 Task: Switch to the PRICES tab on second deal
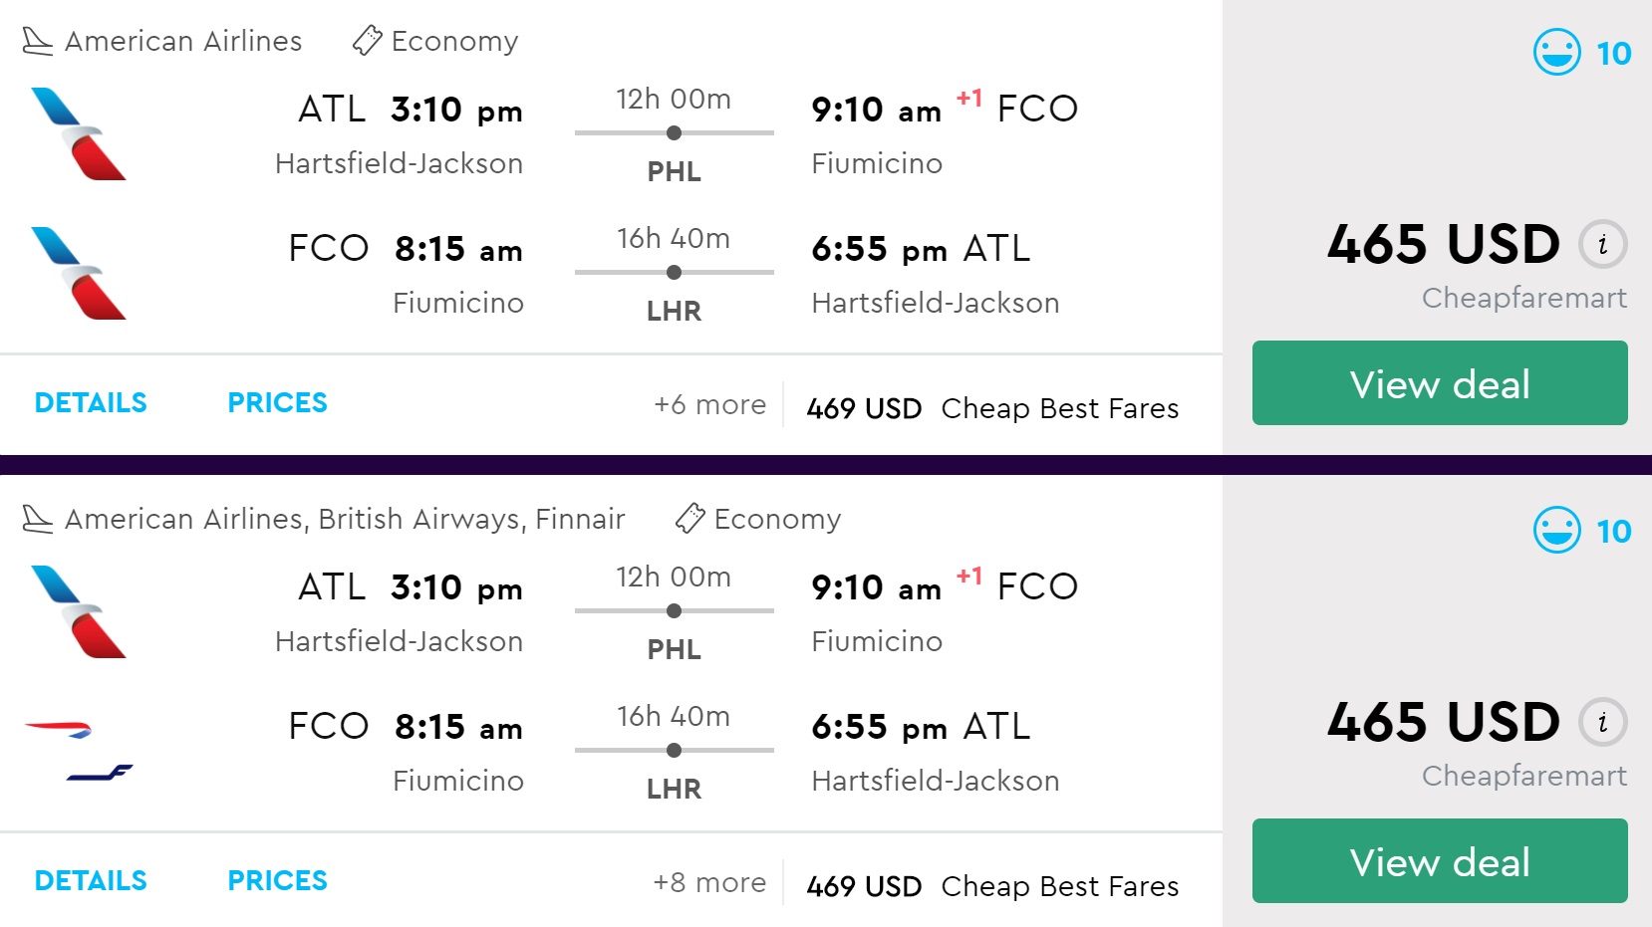pyautogui.click(x=277, y=880)
